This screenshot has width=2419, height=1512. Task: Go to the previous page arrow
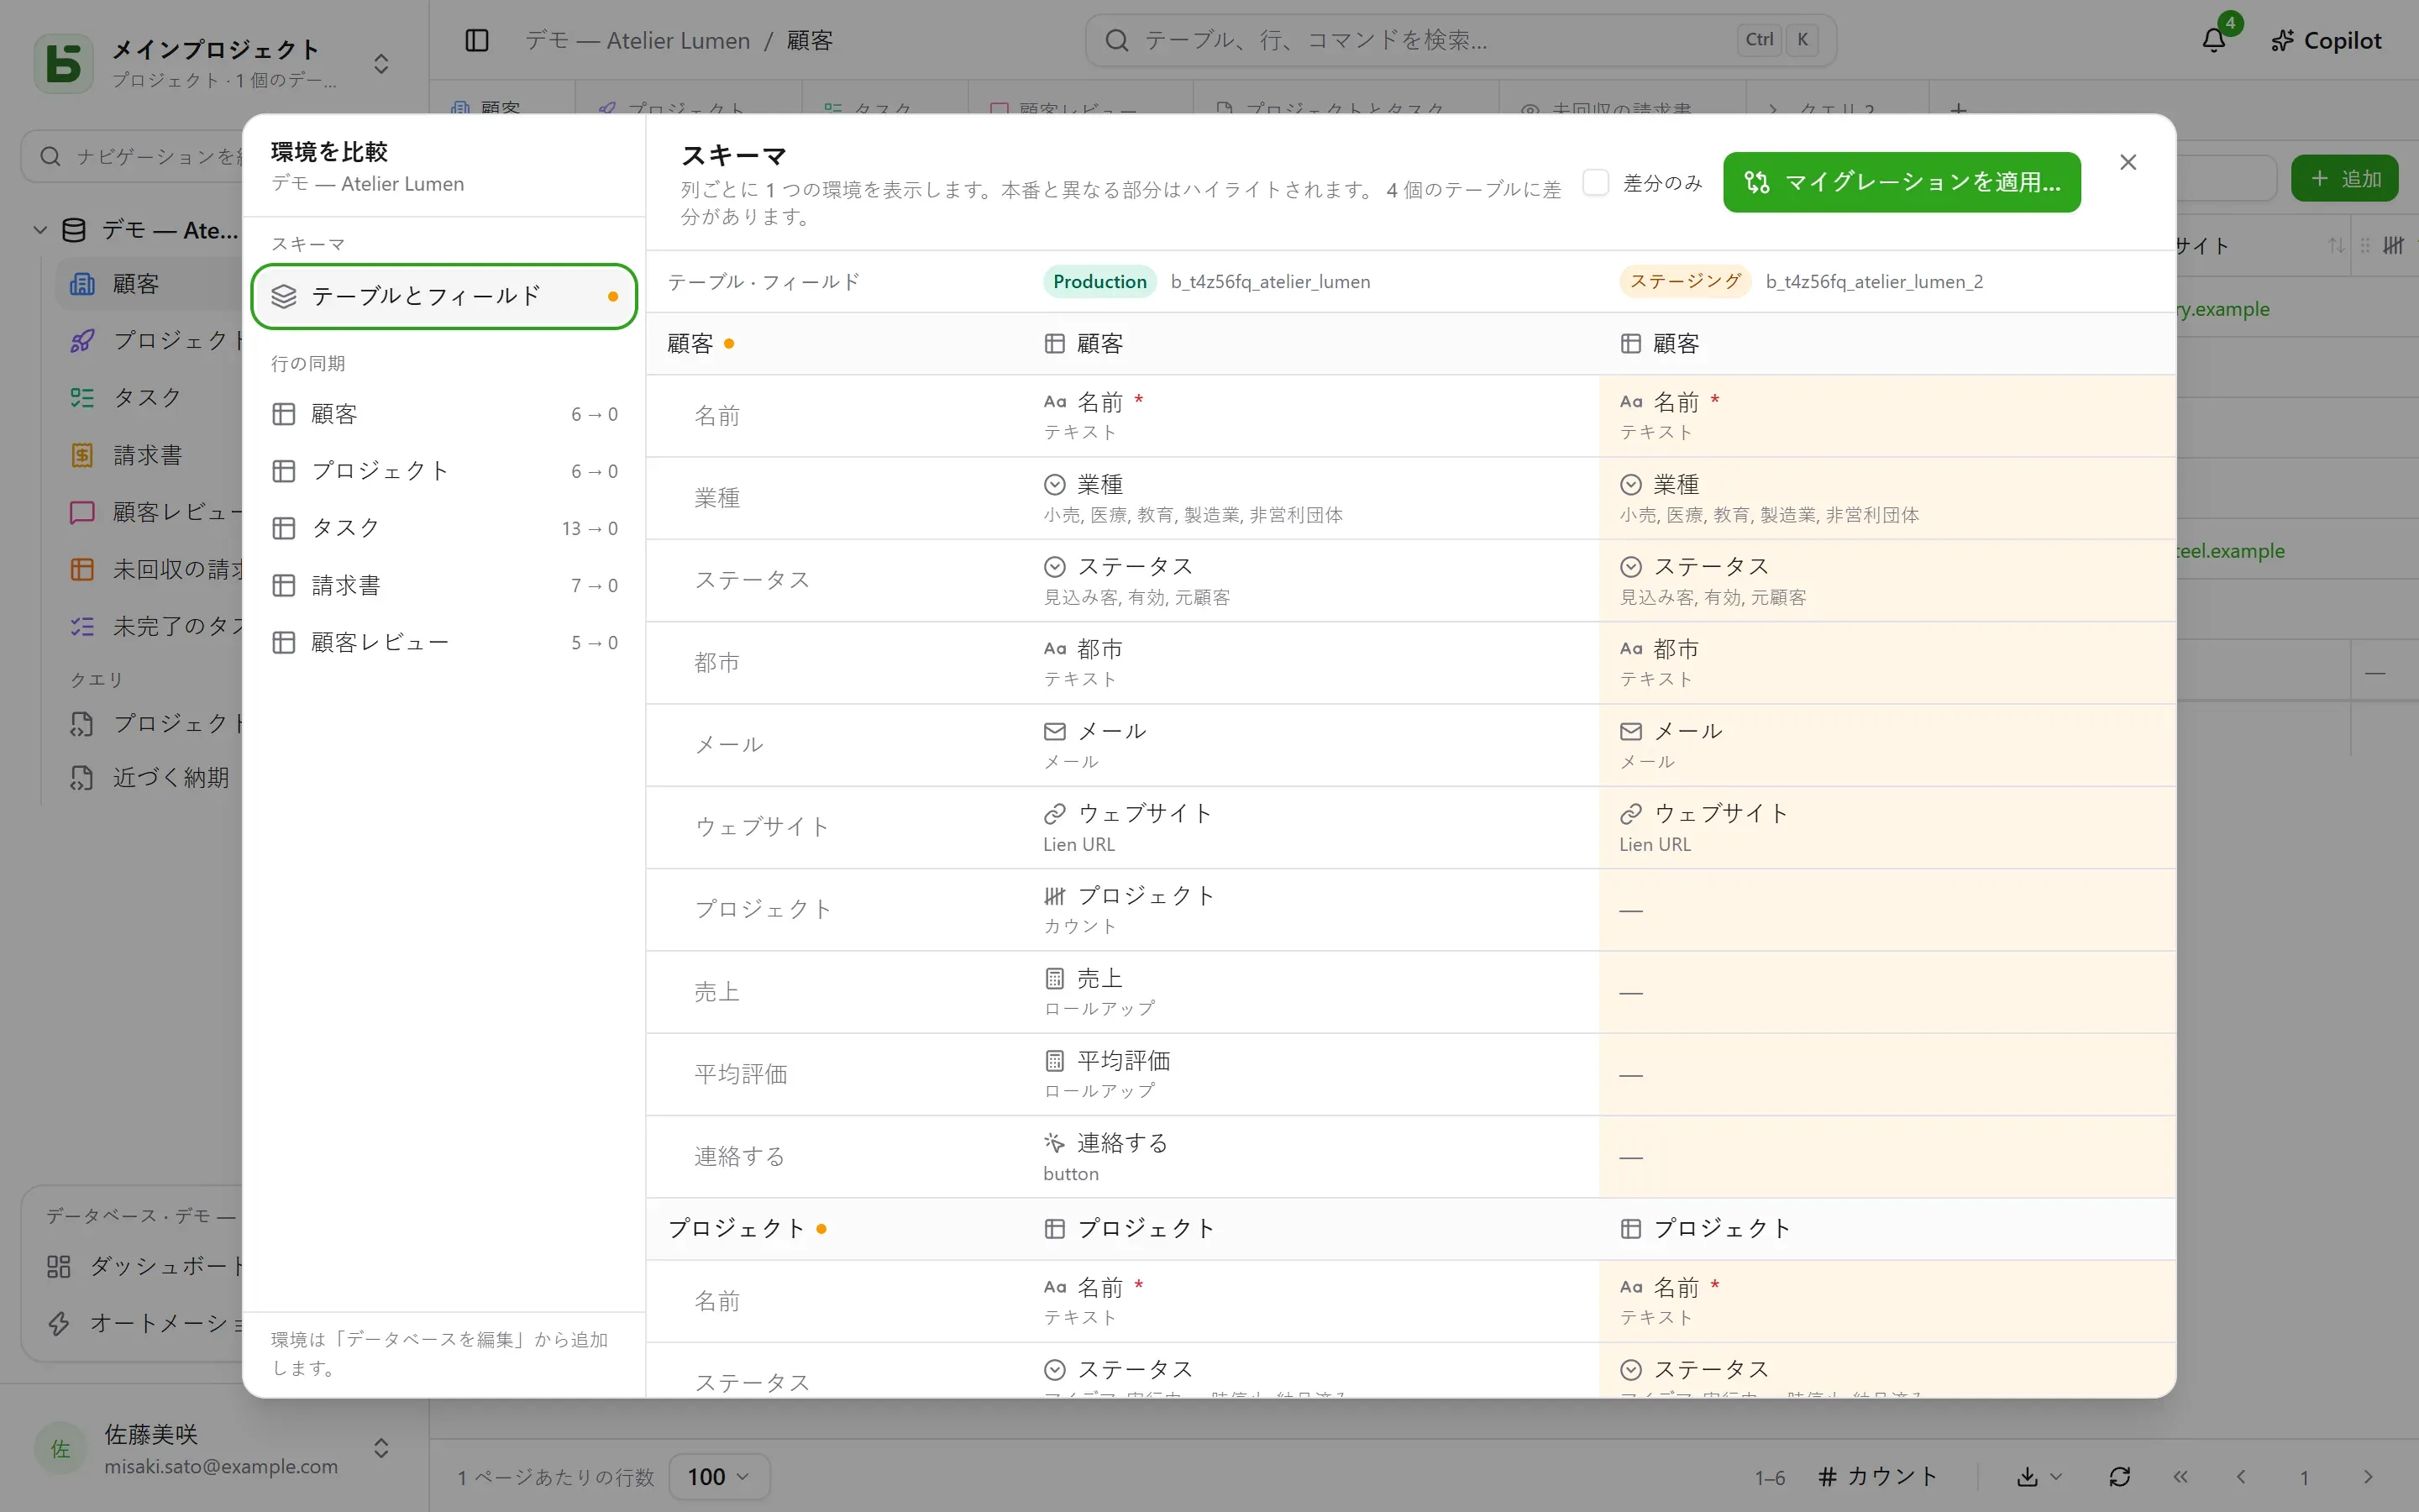[x=2241, y=1476]
